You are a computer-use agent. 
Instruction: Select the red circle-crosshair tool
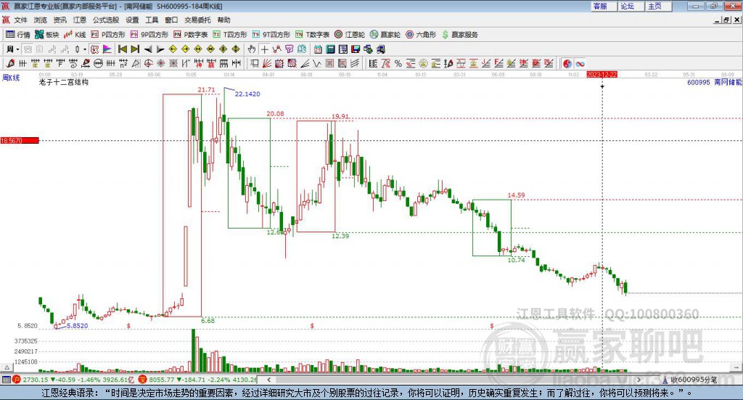click(148, 63)
